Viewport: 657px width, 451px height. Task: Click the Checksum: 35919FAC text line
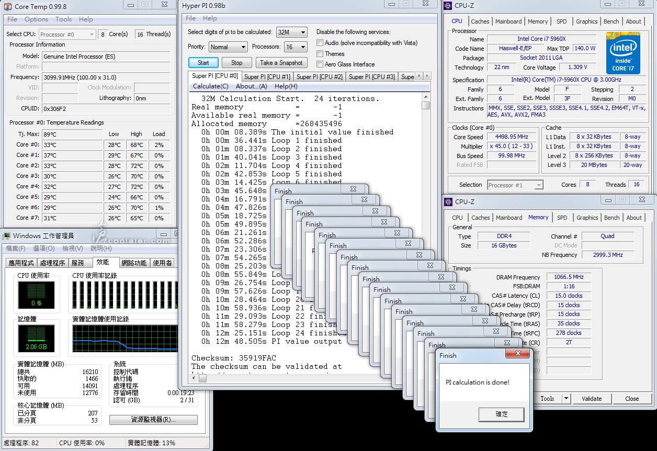pos(233,358)
